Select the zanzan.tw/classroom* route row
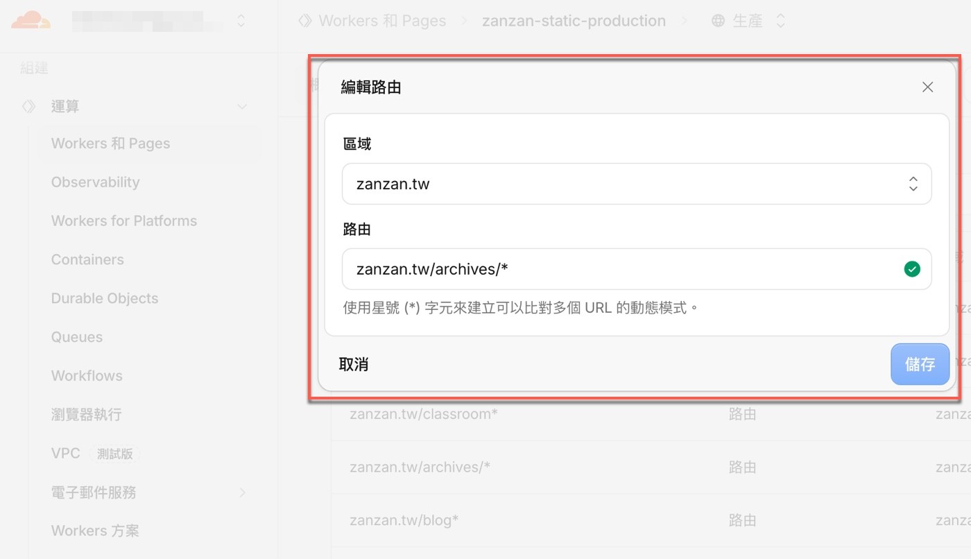 [x=651, y=415]
